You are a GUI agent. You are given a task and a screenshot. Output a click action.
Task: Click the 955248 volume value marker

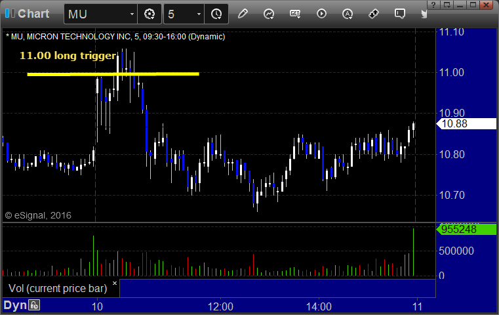[466, 229]
